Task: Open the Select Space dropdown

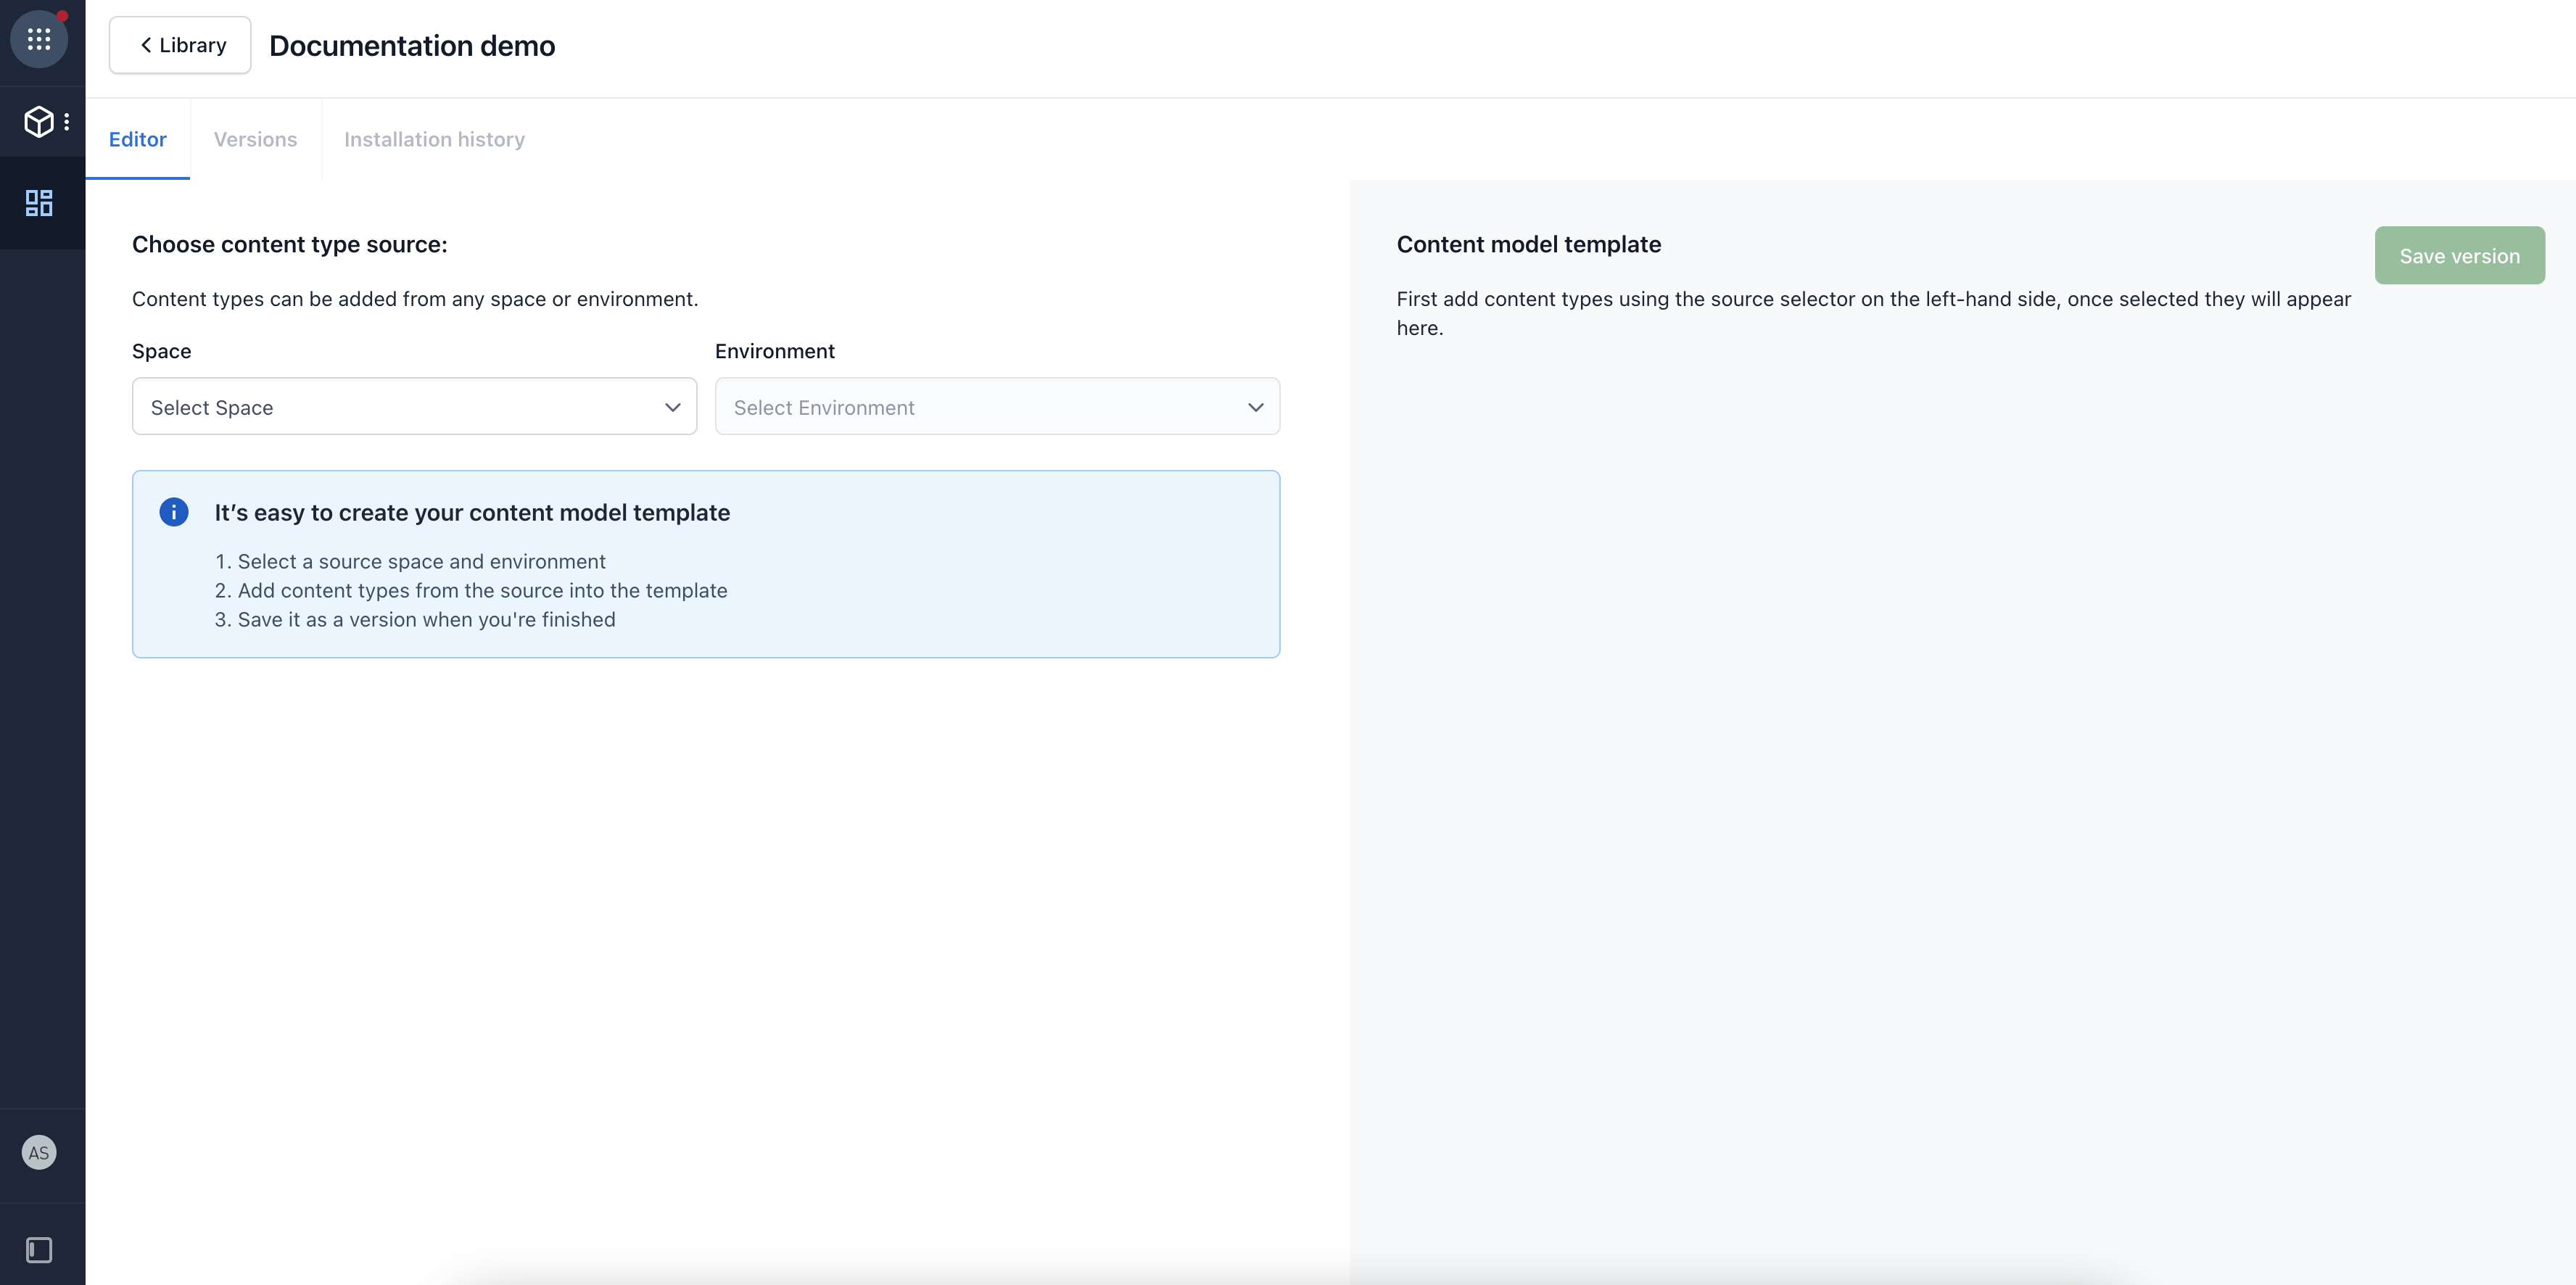Action: [x=414, y=406]
